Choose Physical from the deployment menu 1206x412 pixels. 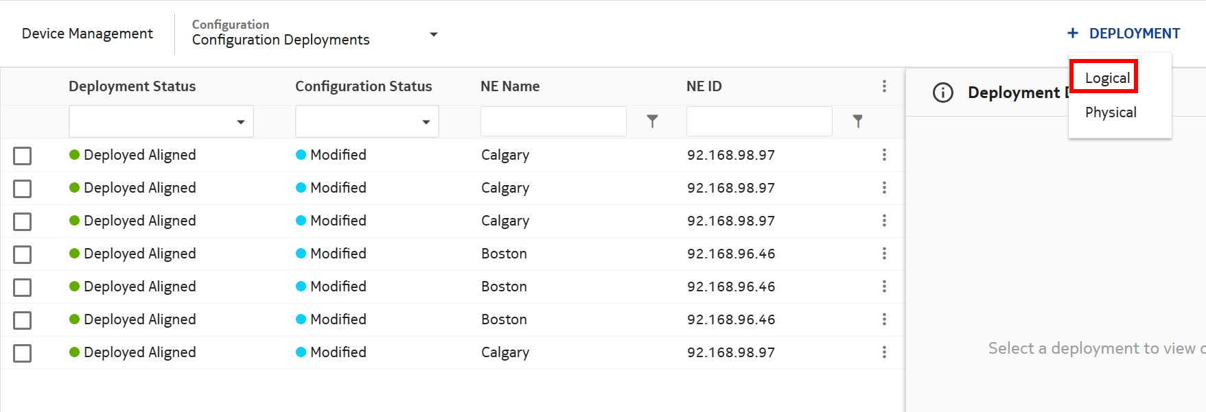coord(1110,112)
